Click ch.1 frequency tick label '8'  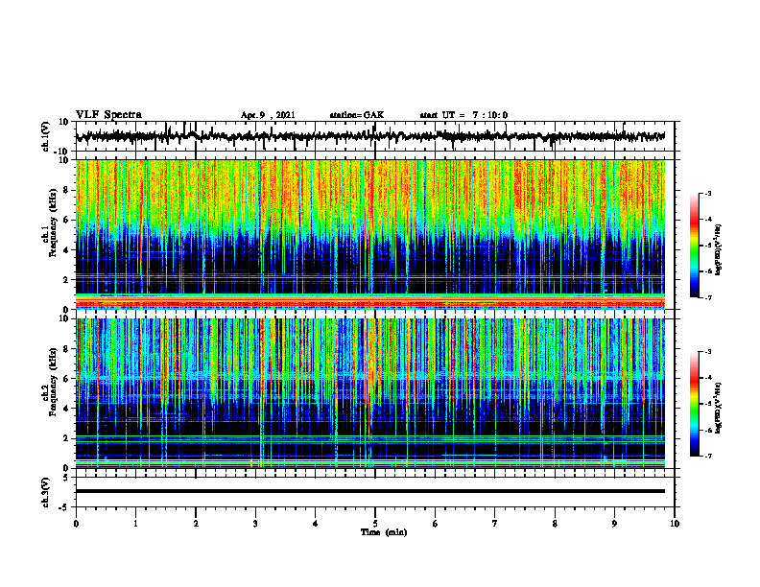tap(66, 190)
